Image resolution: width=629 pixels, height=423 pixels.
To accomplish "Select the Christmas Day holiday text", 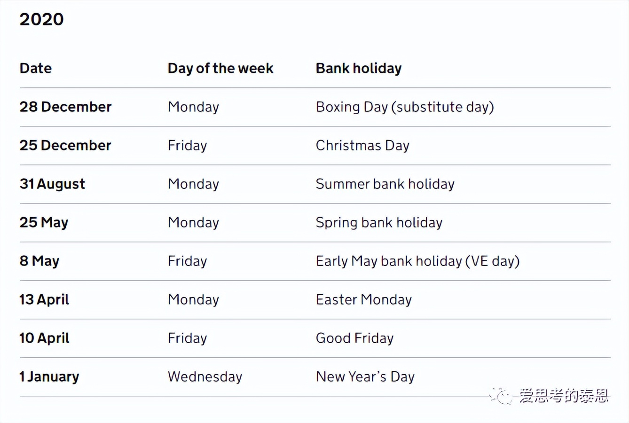I will click(362, 146).
